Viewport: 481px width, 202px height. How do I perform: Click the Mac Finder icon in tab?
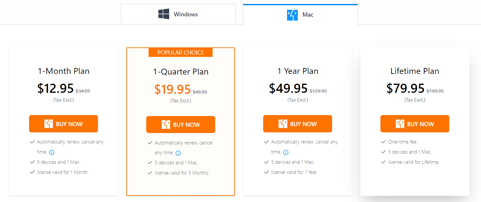click(292, 15)
